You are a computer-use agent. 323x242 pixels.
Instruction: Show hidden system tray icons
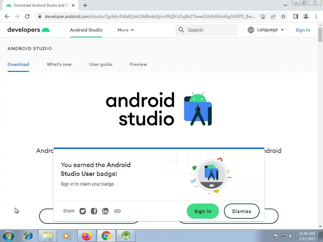click(x=268, y=236)
